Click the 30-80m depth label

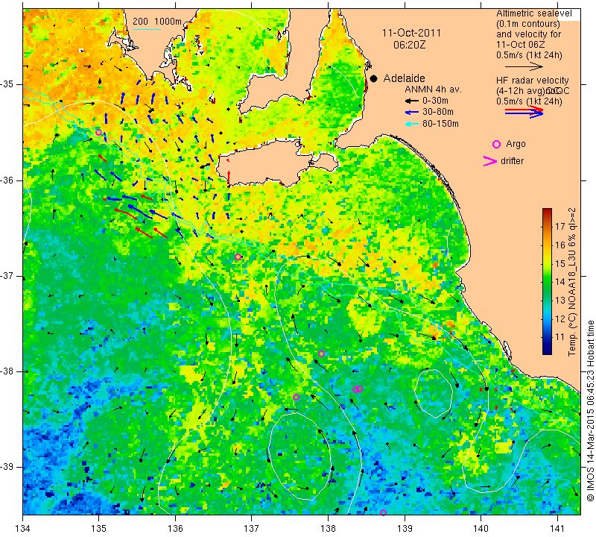click(x=438, y=113)
